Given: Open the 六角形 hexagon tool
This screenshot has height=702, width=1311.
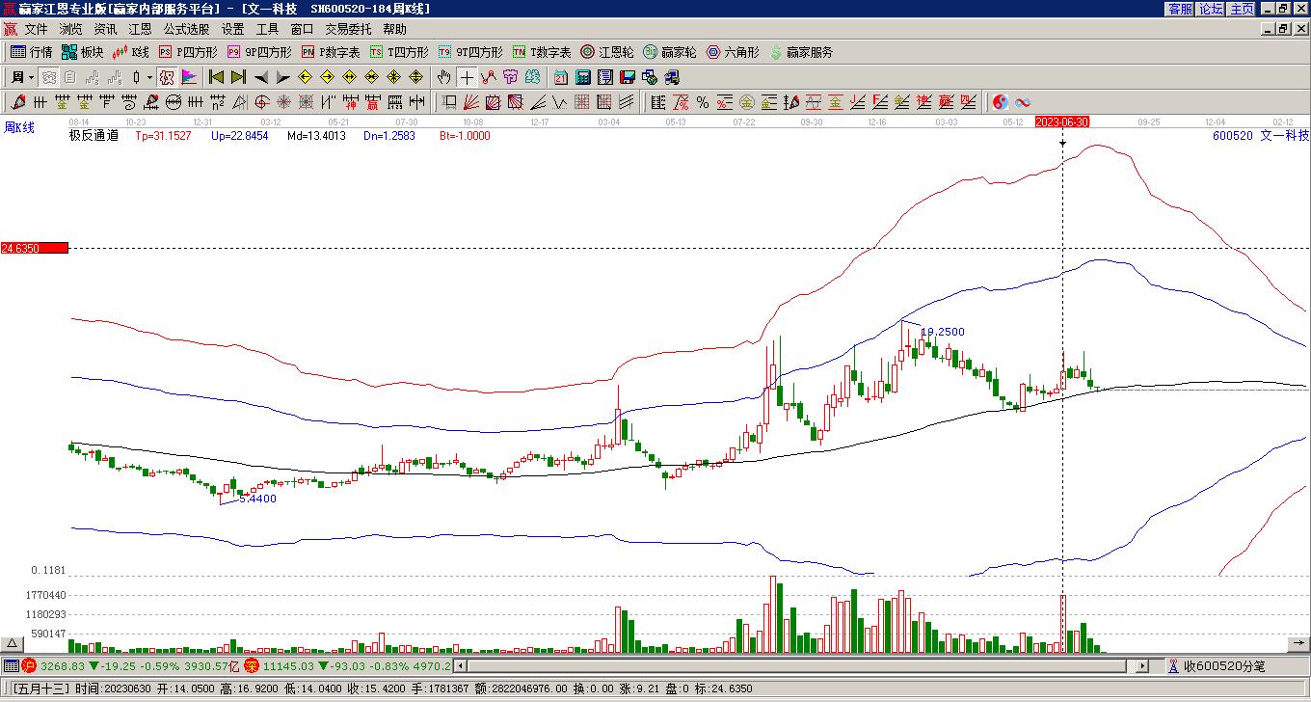Looking at the screenshot, I should coord(733,52).
